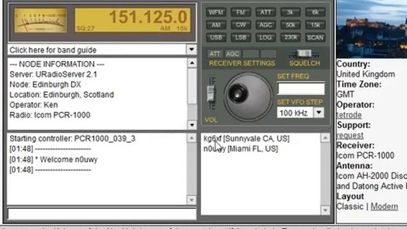
Task: Set filter bandwidth to 6k
Action: [315, 12]
